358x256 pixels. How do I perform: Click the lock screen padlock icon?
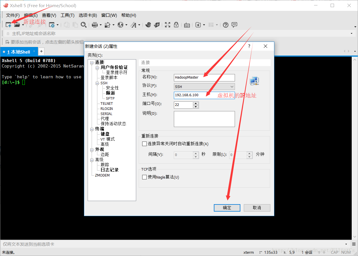point(176,25)
